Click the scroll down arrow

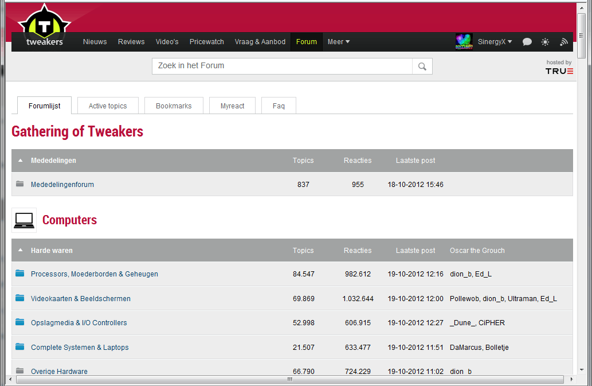[x=582, y=370]
